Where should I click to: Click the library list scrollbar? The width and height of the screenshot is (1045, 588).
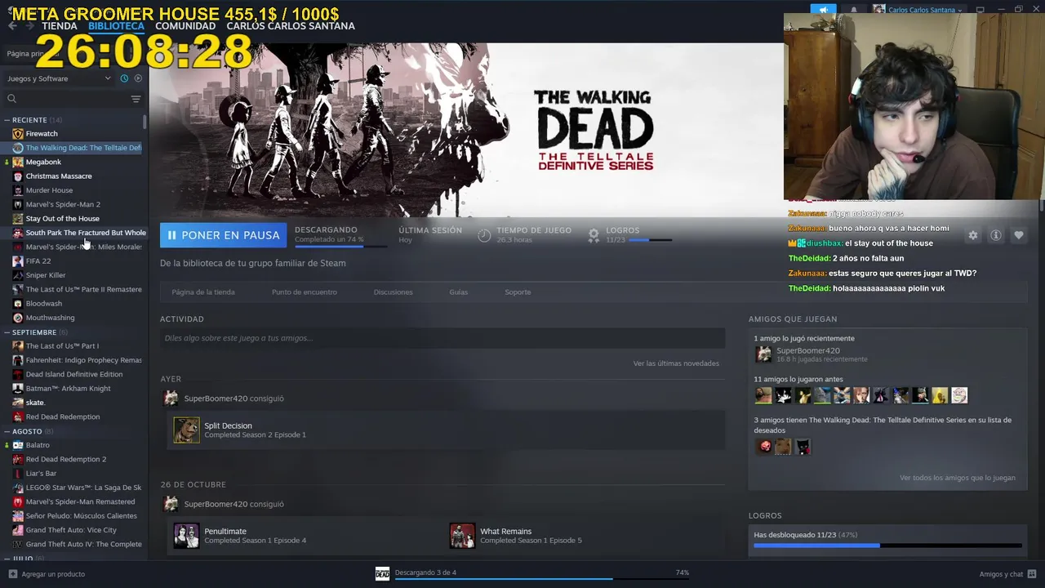[145, 122]
